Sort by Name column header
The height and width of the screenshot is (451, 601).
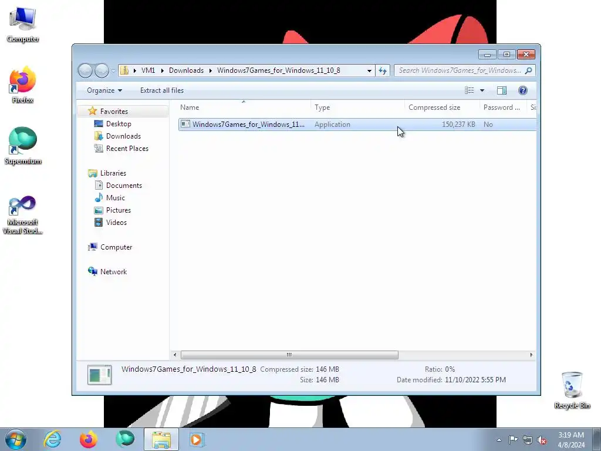(244, 107)
